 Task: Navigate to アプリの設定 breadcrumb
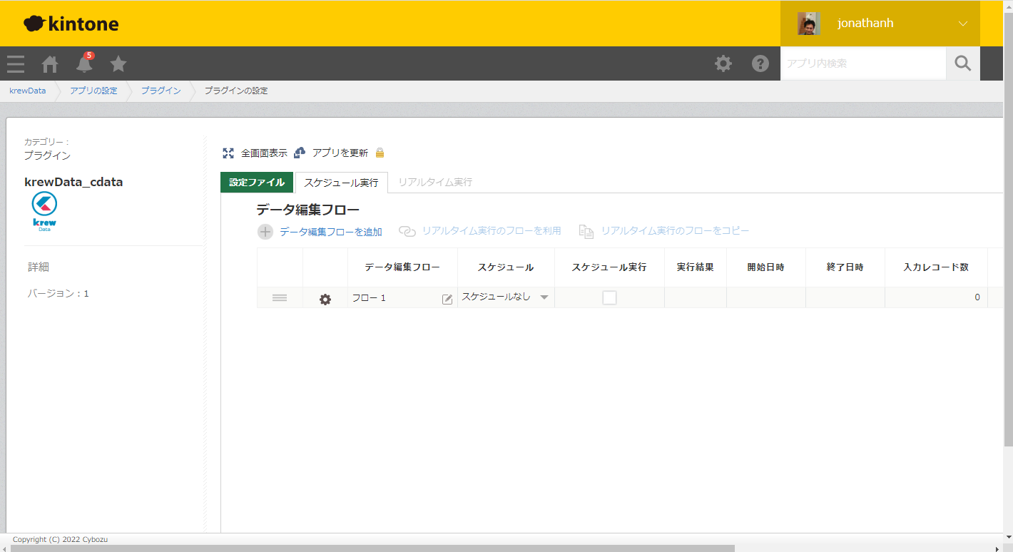[93, 91]
